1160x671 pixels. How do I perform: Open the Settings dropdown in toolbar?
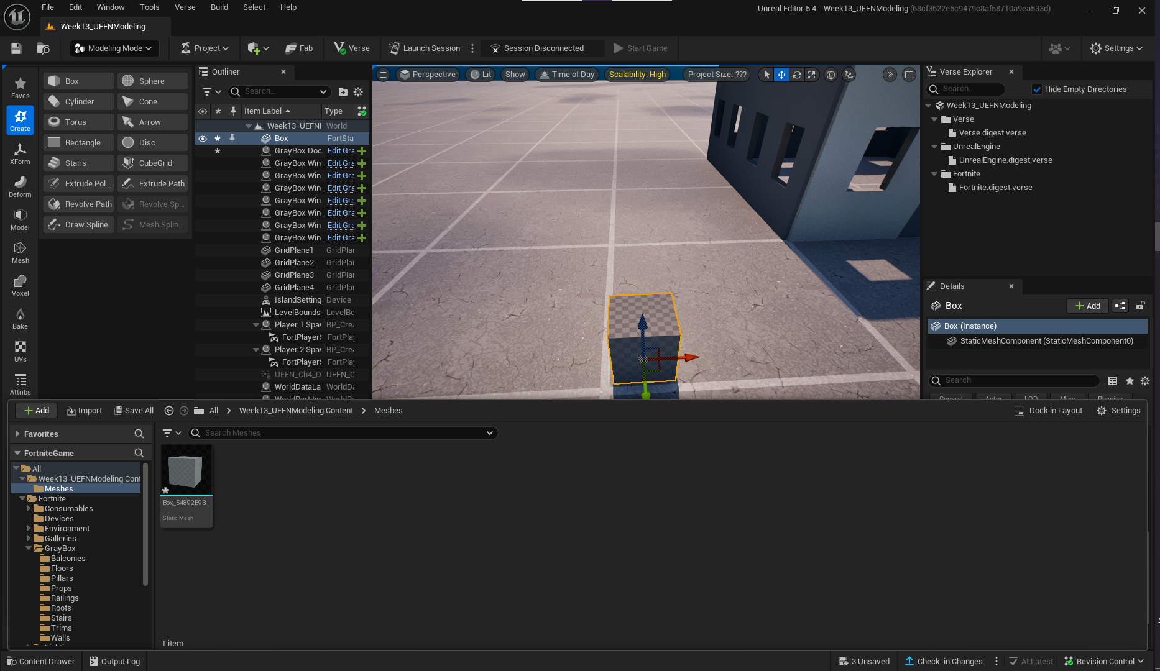tap(1116, 48)
